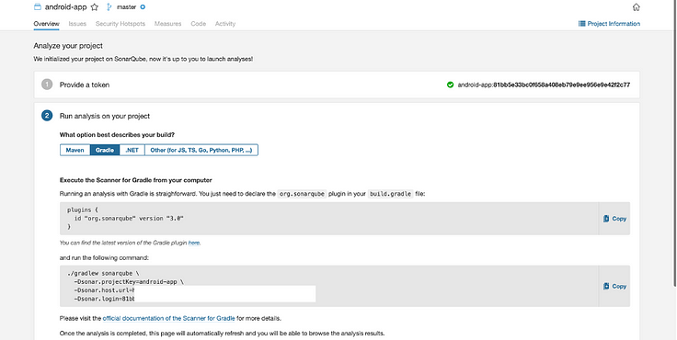Screen dimensions: 677x340
Task: Follow the 'here' Gradle plugin version link
Action: tap(194, 243)
